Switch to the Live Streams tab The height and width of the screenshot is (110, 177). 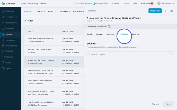tap(78, 11)
